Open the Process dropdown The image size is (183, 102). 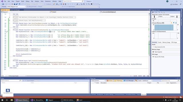[16, 7]
